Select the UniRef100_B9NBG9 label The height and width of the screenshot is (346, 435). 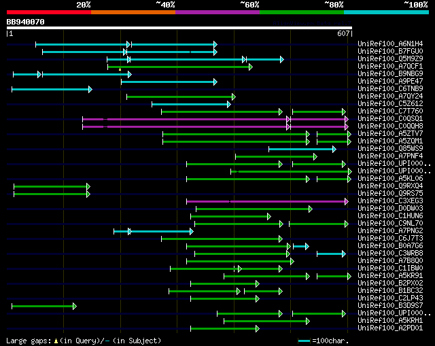[390, 73]
